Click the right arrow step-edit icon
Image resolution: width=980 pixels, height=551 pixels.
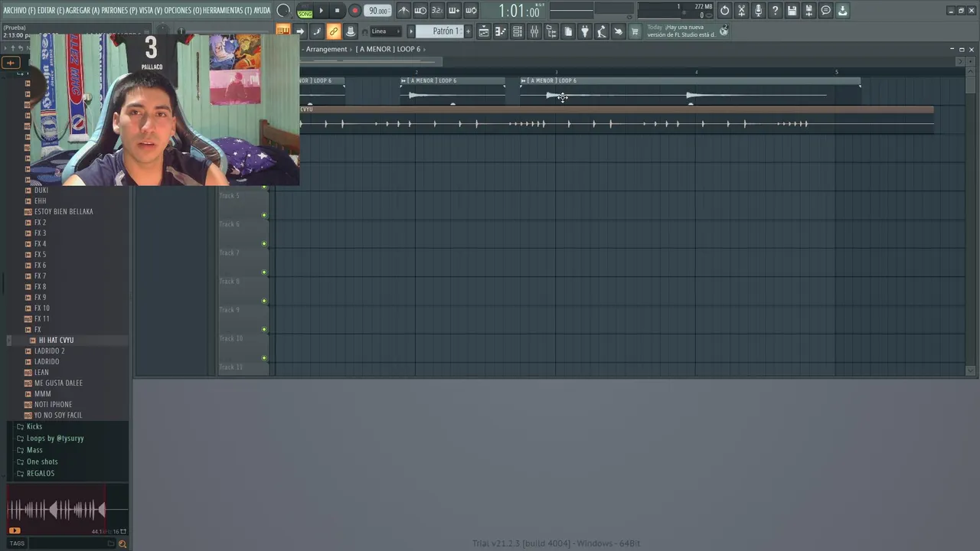coord(300,31)
